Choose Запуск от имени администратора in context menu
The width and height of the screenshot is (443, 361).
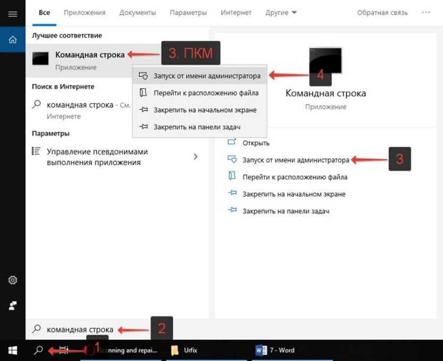[x=200, y=76]
